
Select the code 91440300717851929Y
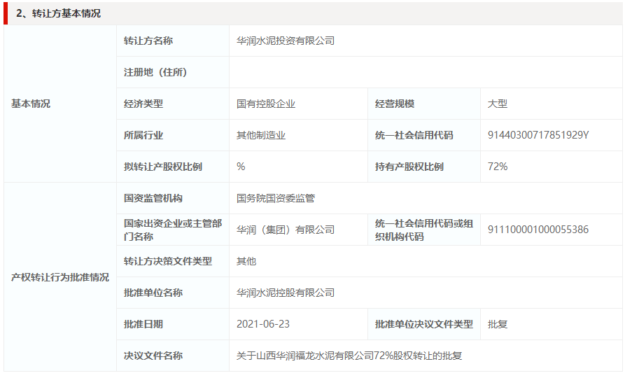click(x=538, y=135)
